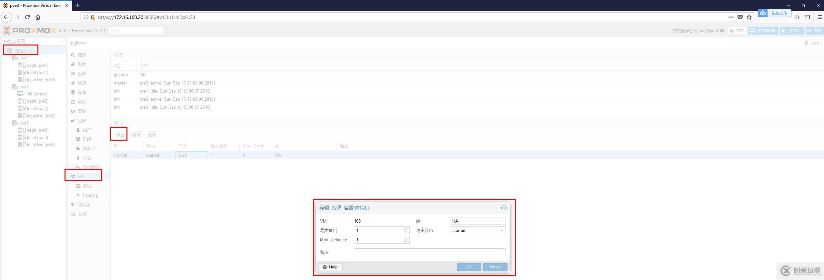The height and width of the screenshot is (280, 824).
Task: Open the 存储 storage menu item
Action: tap(82, 92)
